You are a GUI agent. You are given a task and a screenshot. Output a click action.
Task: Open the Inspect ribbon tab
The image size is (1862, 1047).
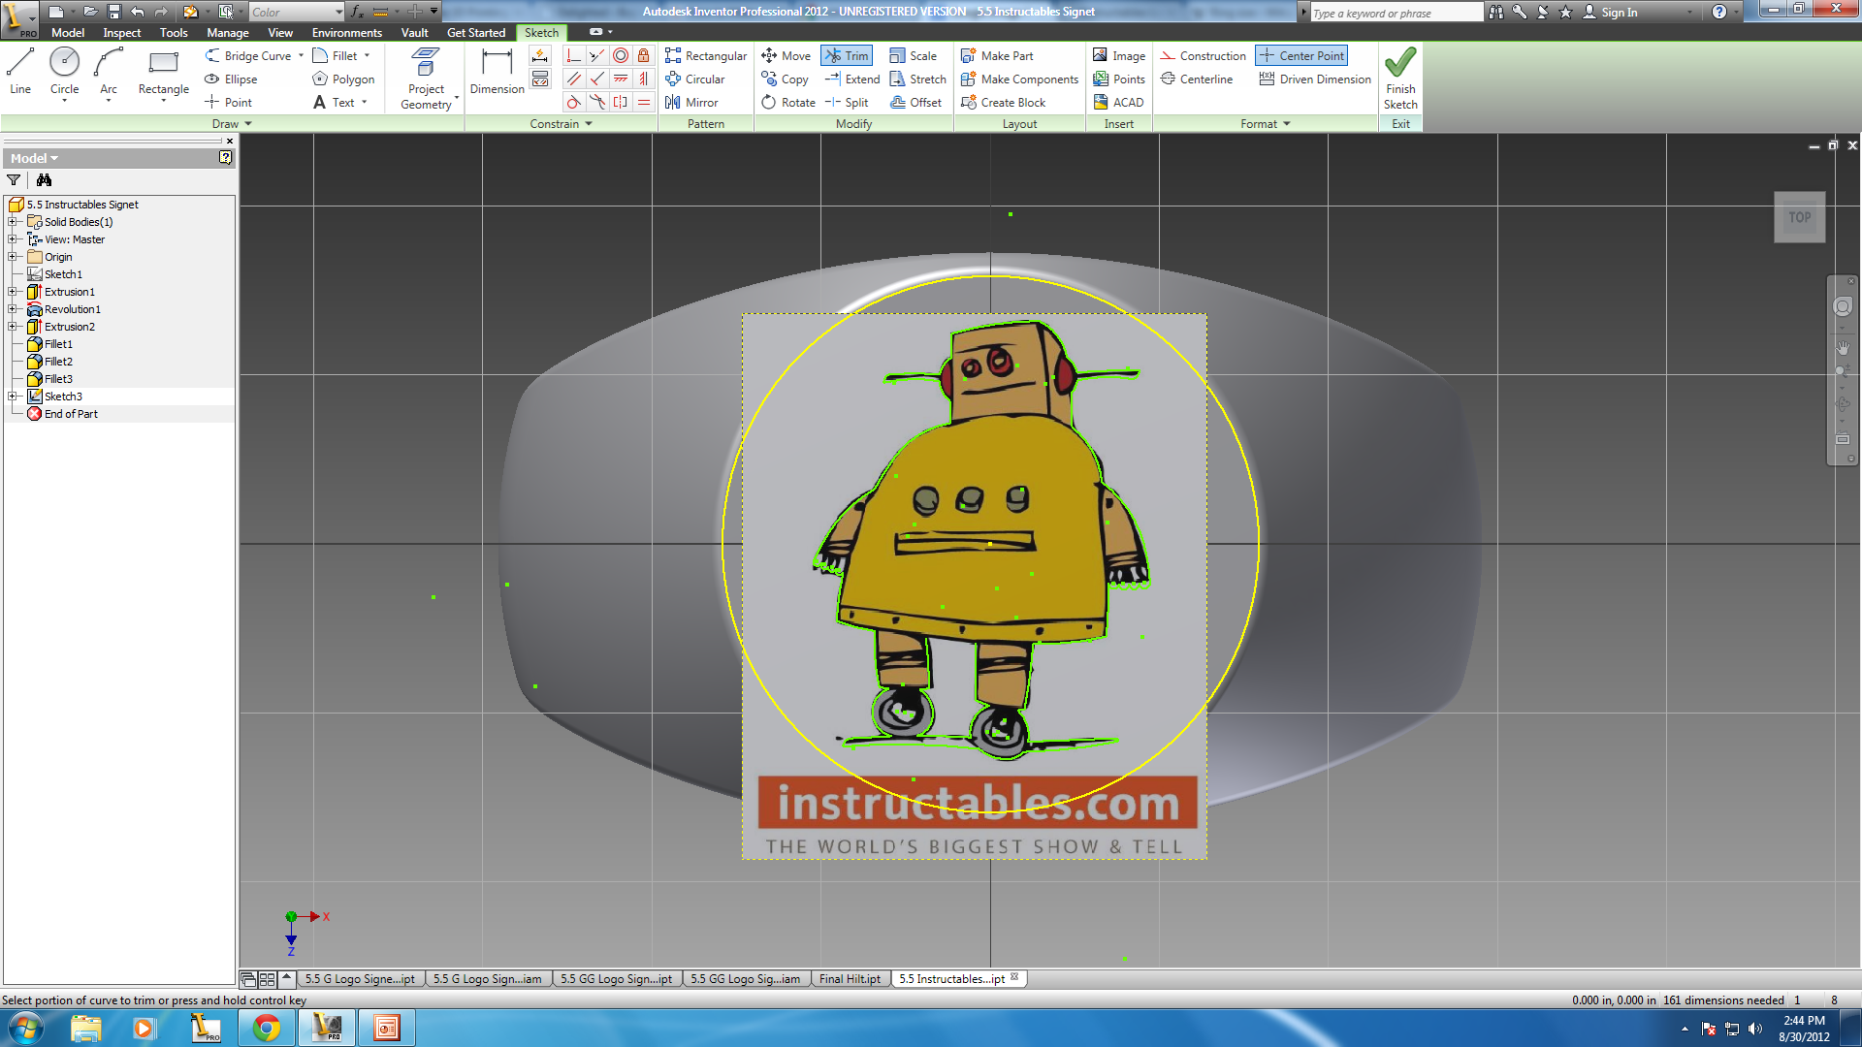[x=122, y=33]
